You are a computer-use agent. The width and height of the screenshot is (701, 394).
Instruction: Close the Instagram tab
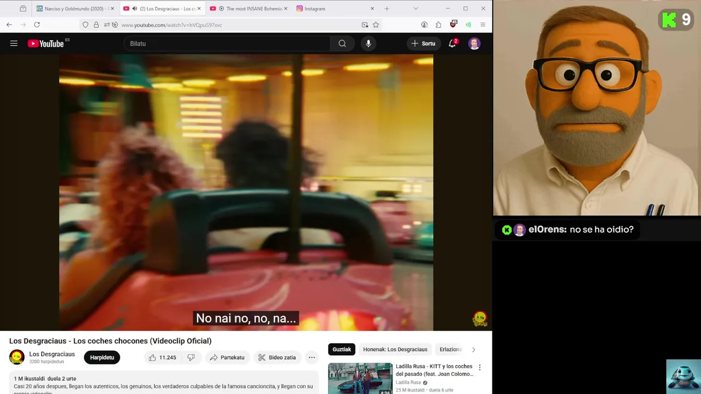[372, 9]
